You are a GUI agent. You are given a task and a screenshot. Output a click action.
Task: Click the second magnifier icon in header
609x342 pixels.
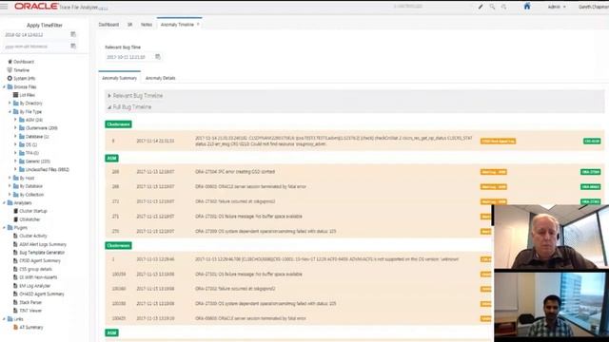(503, 7)
